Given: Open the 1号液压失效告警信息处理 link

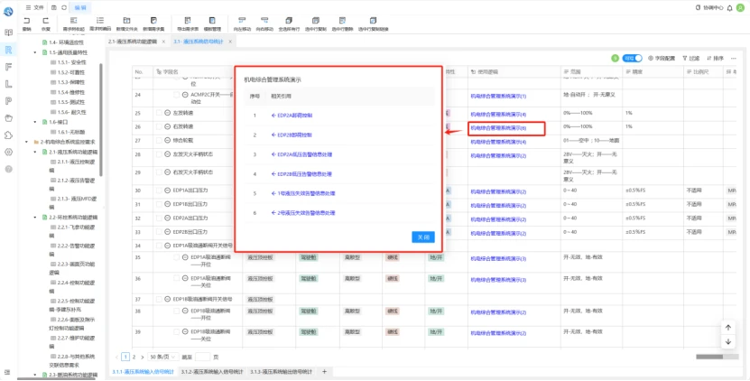Looking at the screenshot, I should [302, 193].
